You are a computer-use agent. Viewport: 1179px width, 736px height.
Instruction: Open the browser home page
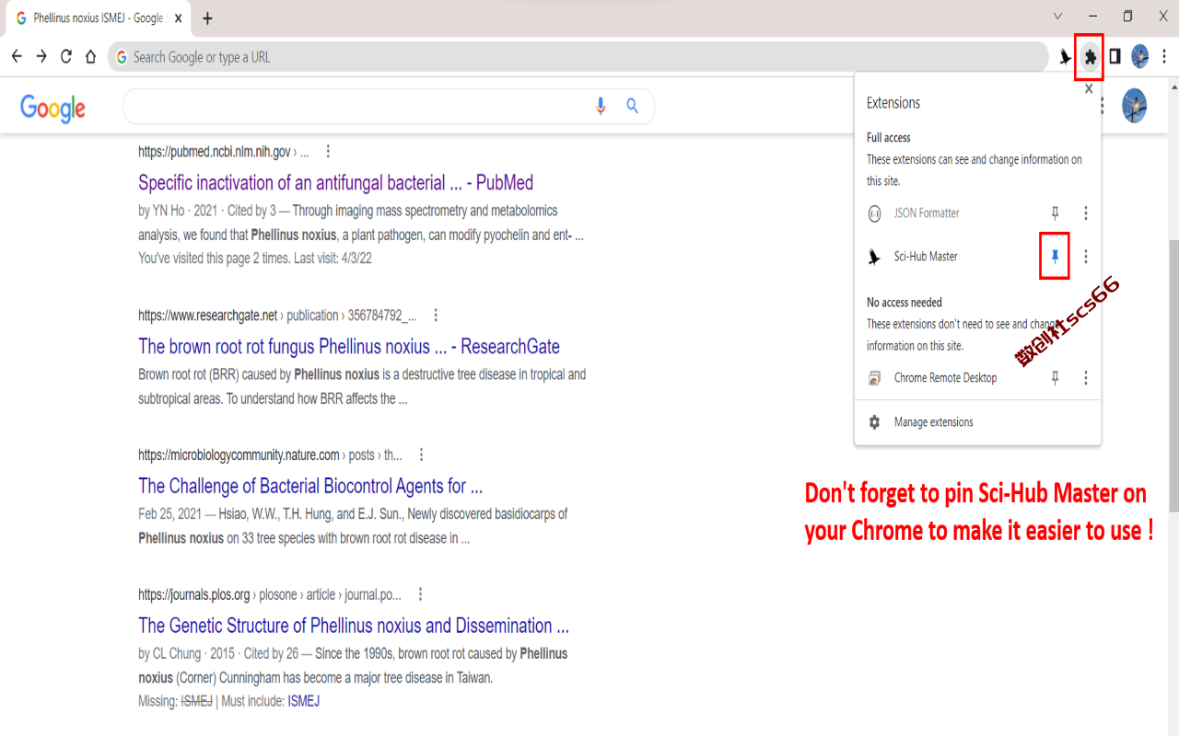90,56
